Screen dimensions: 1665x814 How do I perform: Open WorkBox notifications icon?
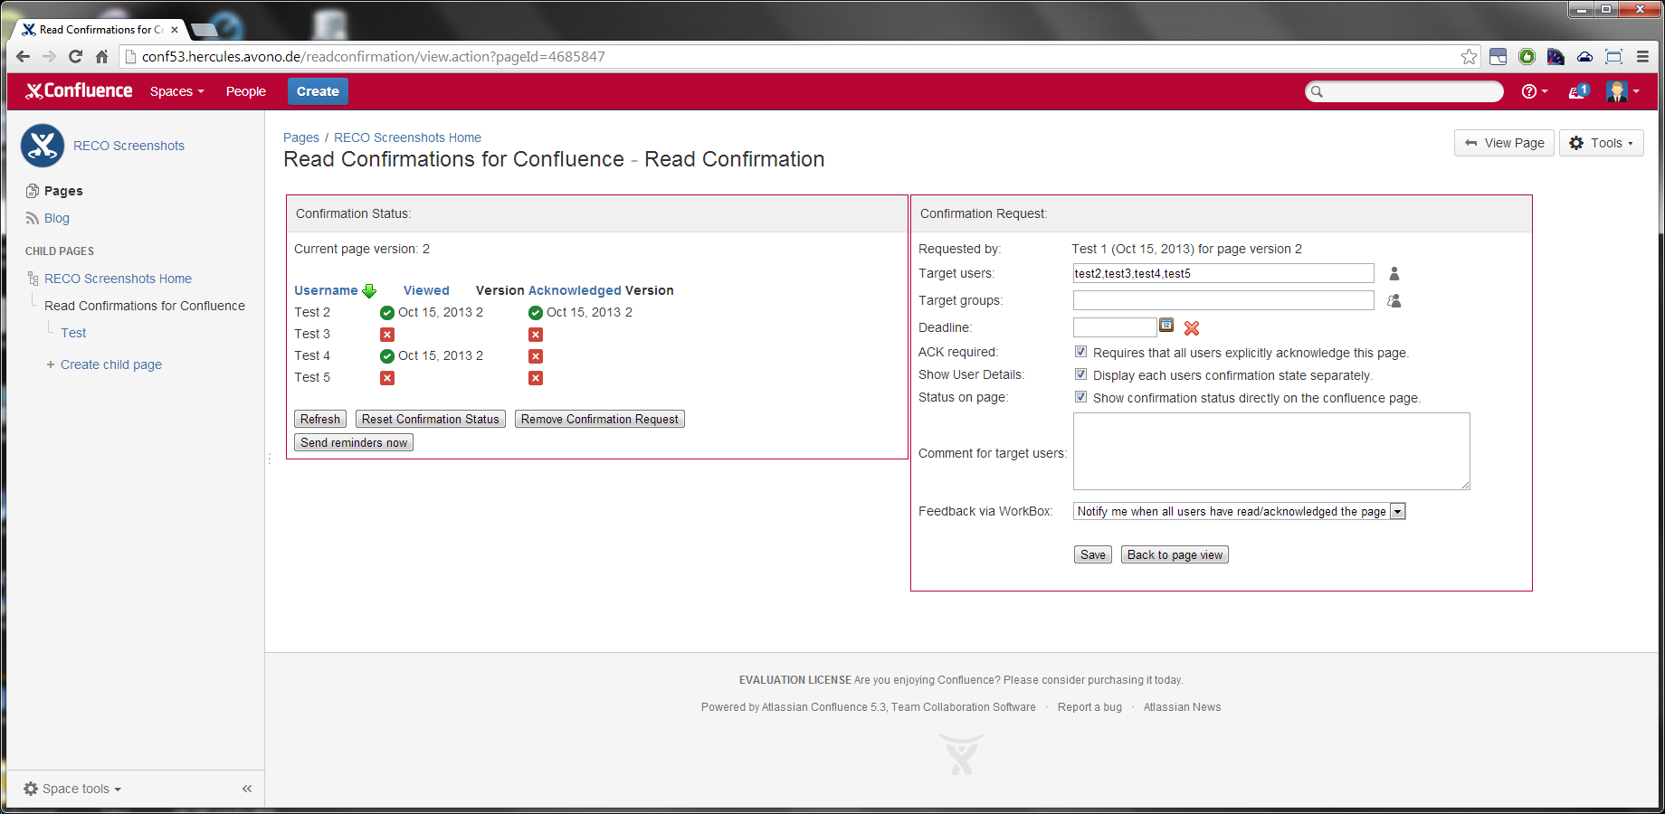click(1579, 91)
